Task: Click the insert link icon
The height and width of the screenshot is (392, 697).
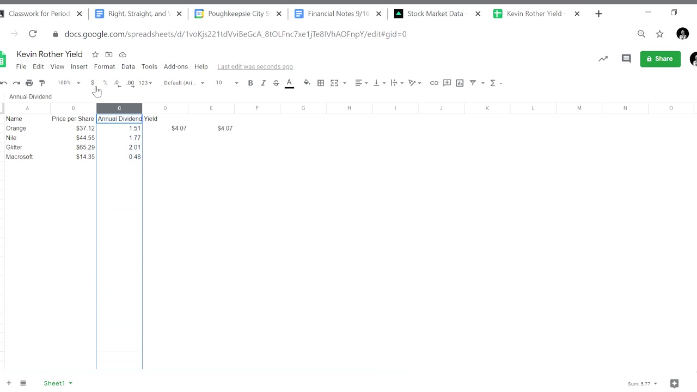Action: (x=434, y=83)
